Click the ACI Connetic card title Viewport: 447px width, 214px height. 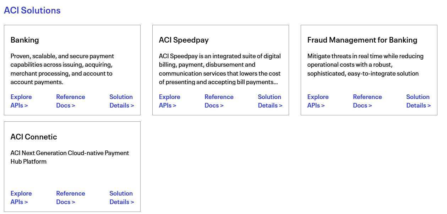click(x=34, y=137)
